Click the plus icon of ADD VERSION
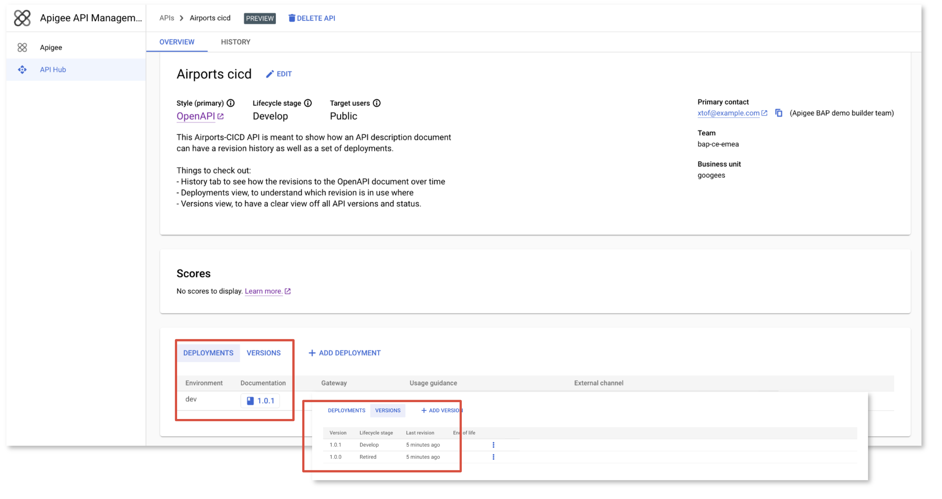This screenshot has width=942, height=499. pos(424,410)
